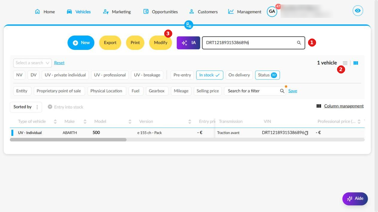Open the Sorted by options dots
Image resolution: width=378 pixels, height=212 pixels.
click(37, 107)
